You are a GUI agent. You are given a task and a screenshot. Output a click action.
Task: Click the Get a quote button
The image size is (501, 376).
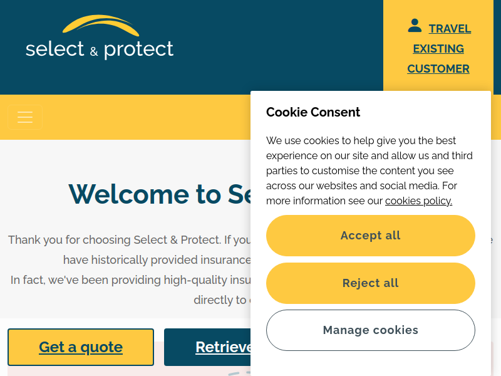tap(81, 347)
